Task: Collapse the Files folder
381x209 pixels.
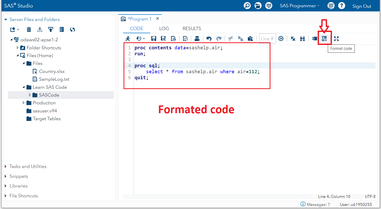Action: 24,63
